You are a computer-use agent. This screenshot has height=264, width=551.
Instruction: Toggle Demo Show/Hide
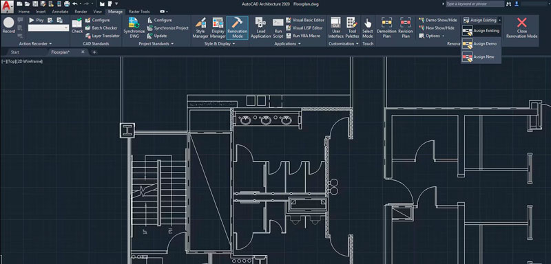(x=438, y=20)
